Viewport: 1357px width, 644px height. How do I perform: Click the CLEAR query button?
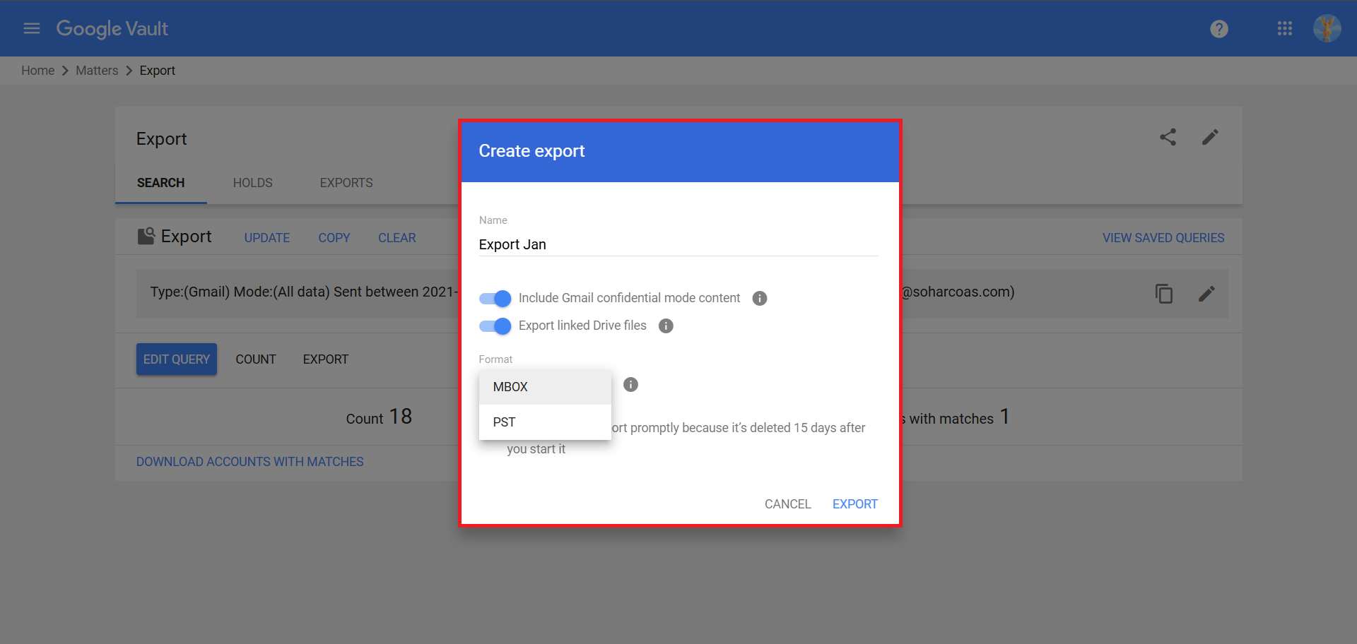pos(397,238)
